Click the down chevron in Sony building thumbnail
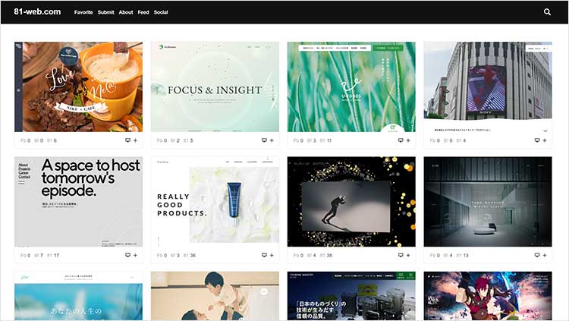 [x=545, y=131]
